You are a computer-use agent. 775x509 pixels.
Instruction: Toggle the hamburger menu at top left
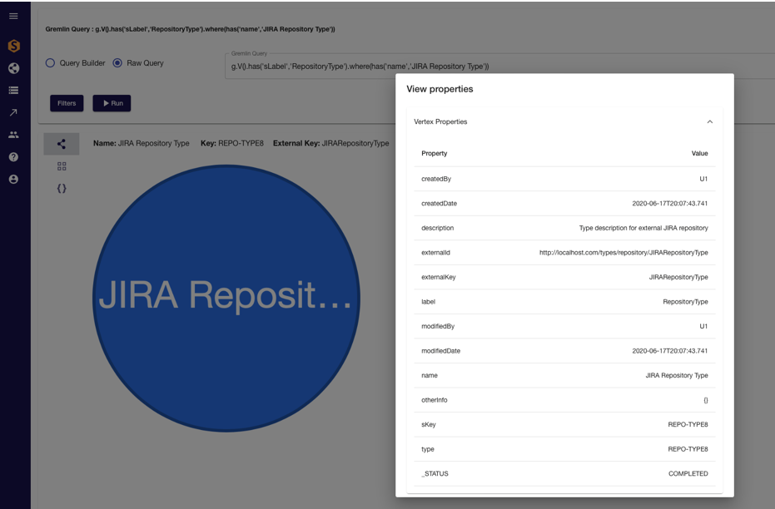tap(12, 14)
